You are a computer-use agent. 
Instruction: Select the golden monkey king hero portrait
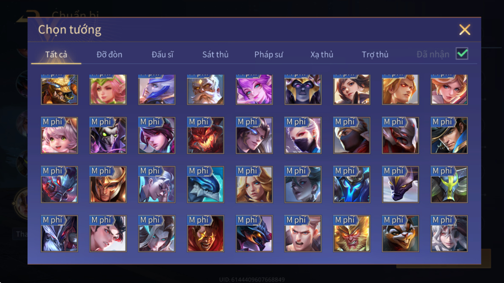[351, 233]
